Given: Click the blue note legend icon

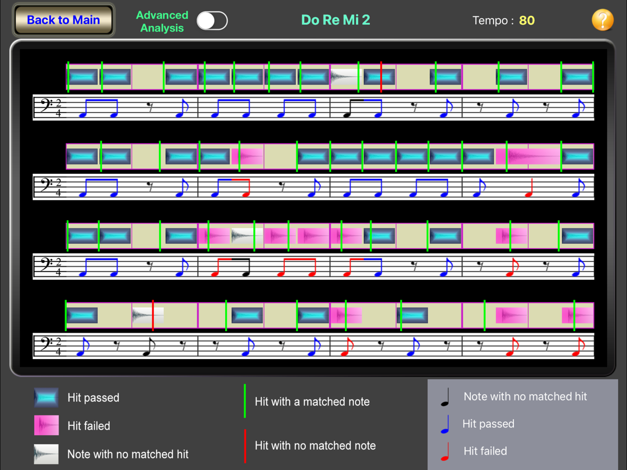Looking at the screenshot, I should pos(445,424).
